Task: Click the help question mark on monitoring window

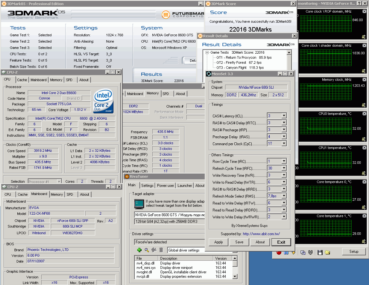Action: (359, 3)
